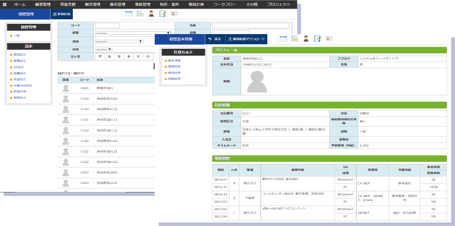Viewport: 455px width, 226px height.
Task: Click the ID card icon in the 経歴基本情報 window
Action: [329, 39]
